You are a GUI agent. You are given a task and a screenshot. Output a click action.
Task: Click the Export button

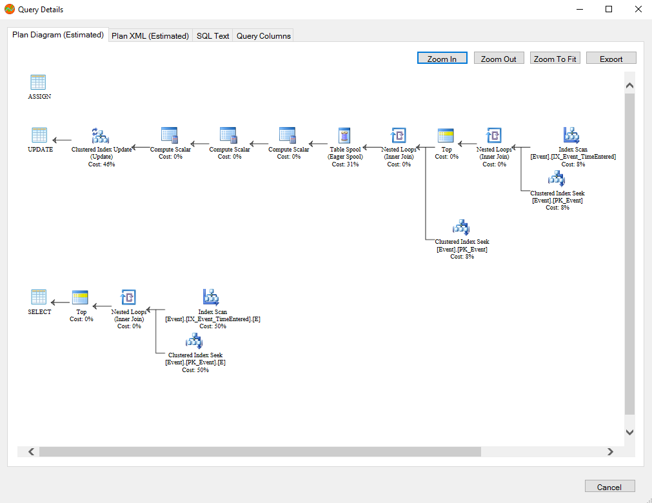coord(611,58)
